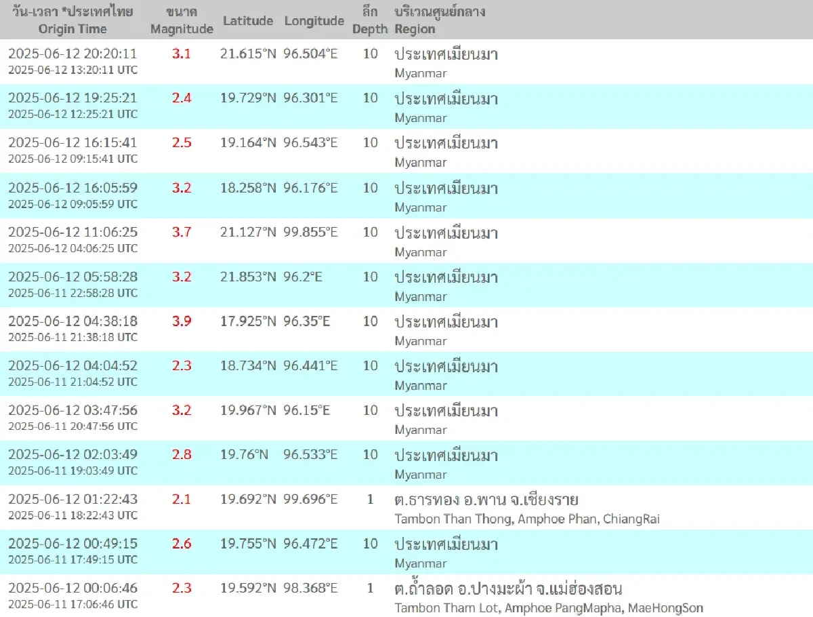Select magnitude 2.4 value

pos(182,98)
